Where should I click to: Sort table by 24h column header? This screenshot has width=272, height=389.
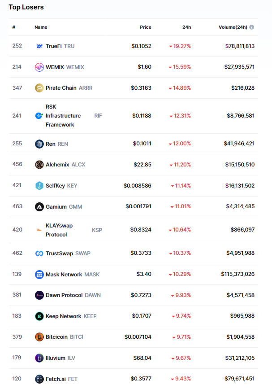pyautogui.click(x=186, y=27)
